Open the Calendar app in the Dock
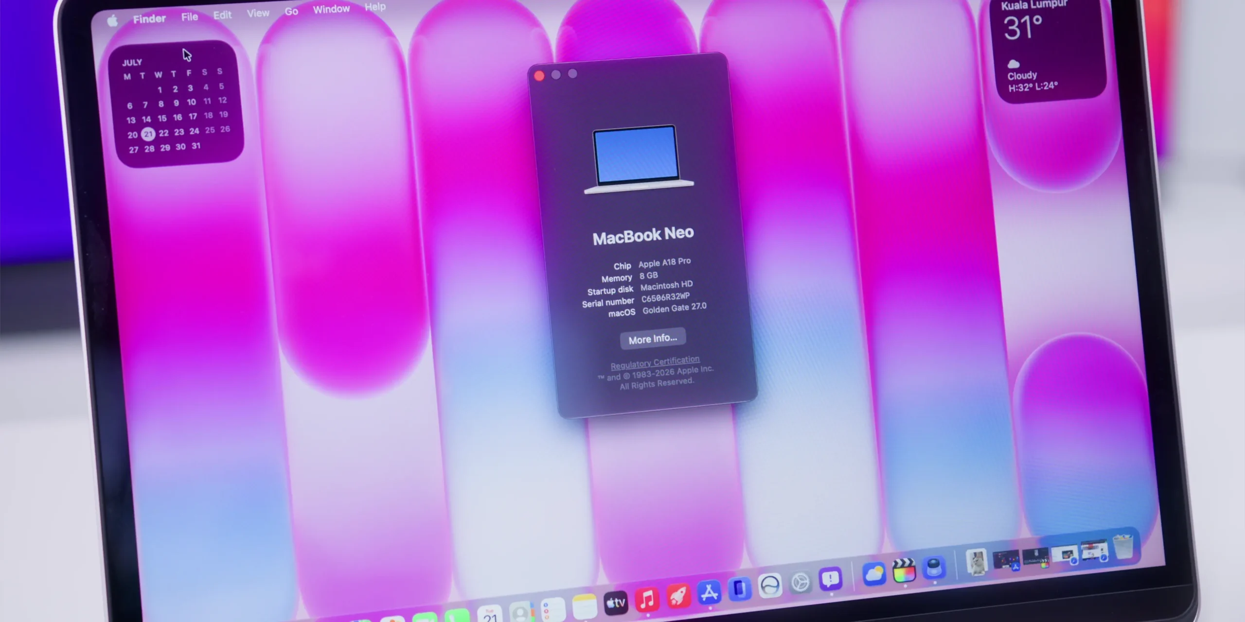The width and height of the screenshot is (1245, 622). click(x=490, y=613)
